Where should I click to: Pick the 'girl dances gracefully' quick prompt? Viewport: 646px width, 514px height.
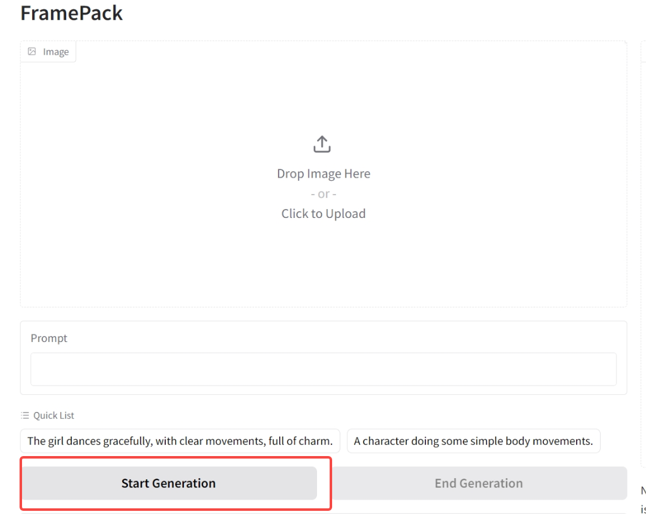180,441
